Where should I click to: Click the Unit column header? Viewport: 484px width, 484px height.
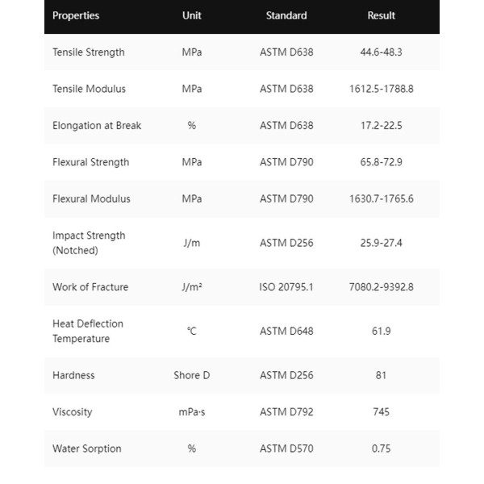point(191,15)
